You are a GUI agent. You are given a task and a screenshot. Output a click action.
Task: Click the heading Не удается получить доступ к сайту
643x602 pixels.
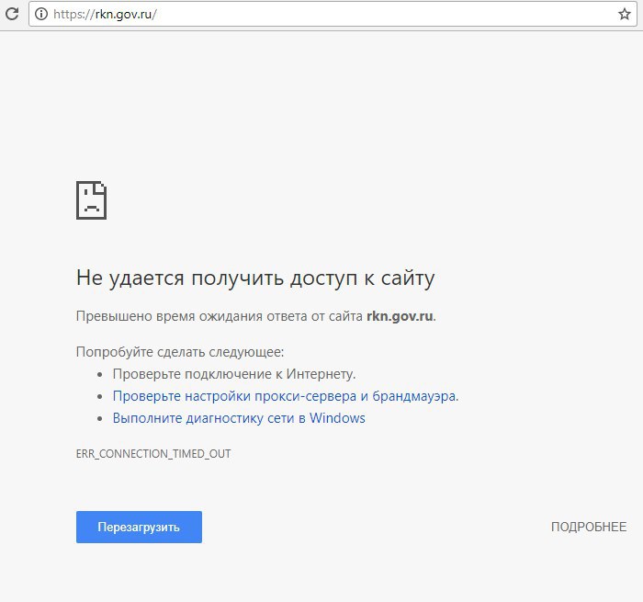pos(255,278)
